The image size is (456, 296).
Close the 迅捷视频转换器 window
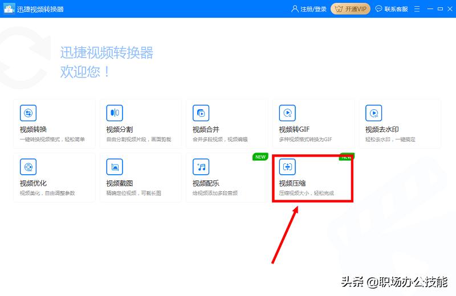450,9
